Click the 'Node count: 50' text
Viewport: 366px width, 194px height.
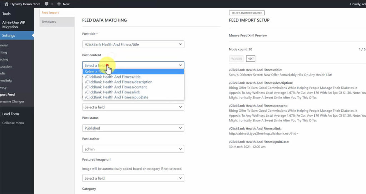(x=241, y=49)
